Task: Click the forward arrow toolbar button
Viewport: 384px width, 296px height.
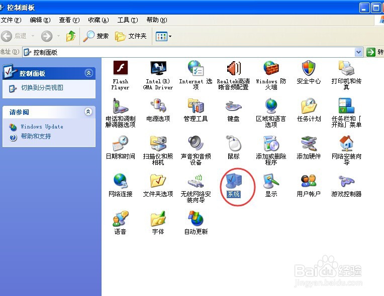Action: click(47, 36)
